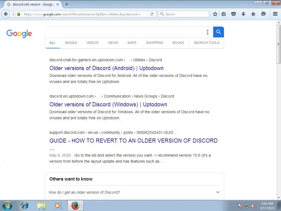The width and height of the screenshot is (281, 211).
Task: Click the vertical scrollbar thumb
Action: click(x=279, y=44)
